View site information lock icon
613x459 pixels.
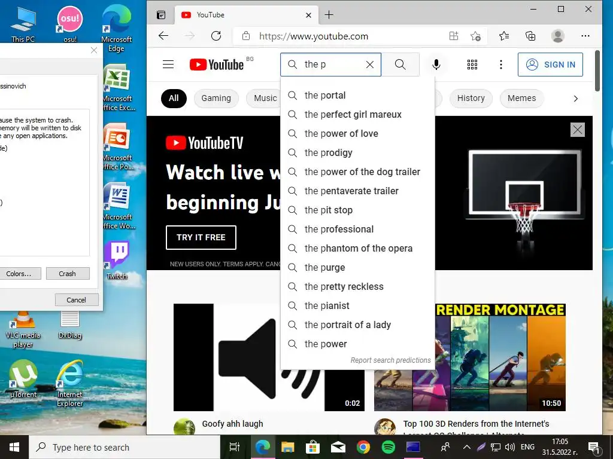coord(246,36)
